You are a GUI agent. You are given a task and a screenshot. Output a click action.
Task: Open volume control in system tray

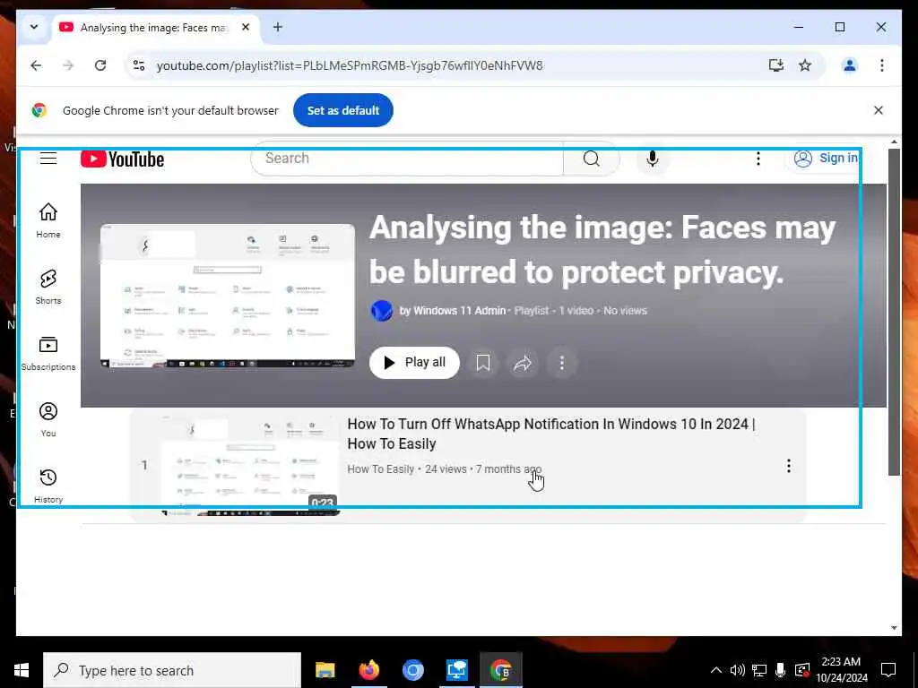pyautogui.click(x=738, y=670)
